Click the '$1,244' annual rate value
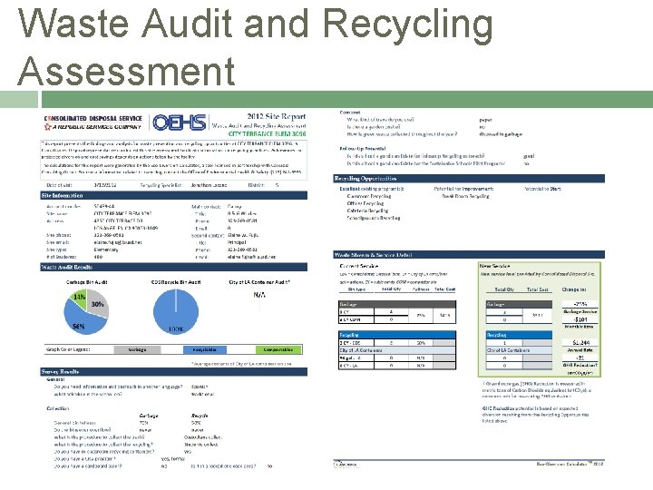 tap(580, 342)
